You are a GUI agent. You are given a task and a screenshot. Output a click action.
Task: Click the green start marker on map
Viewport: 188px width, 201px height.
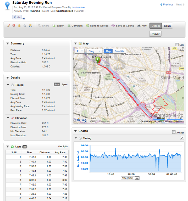[x=98, y=60]
